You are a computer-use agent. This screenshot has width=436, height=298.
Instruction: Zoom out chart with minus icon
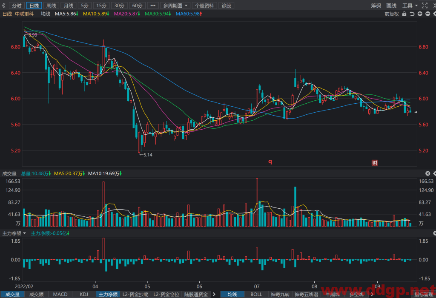click(427, 14)
